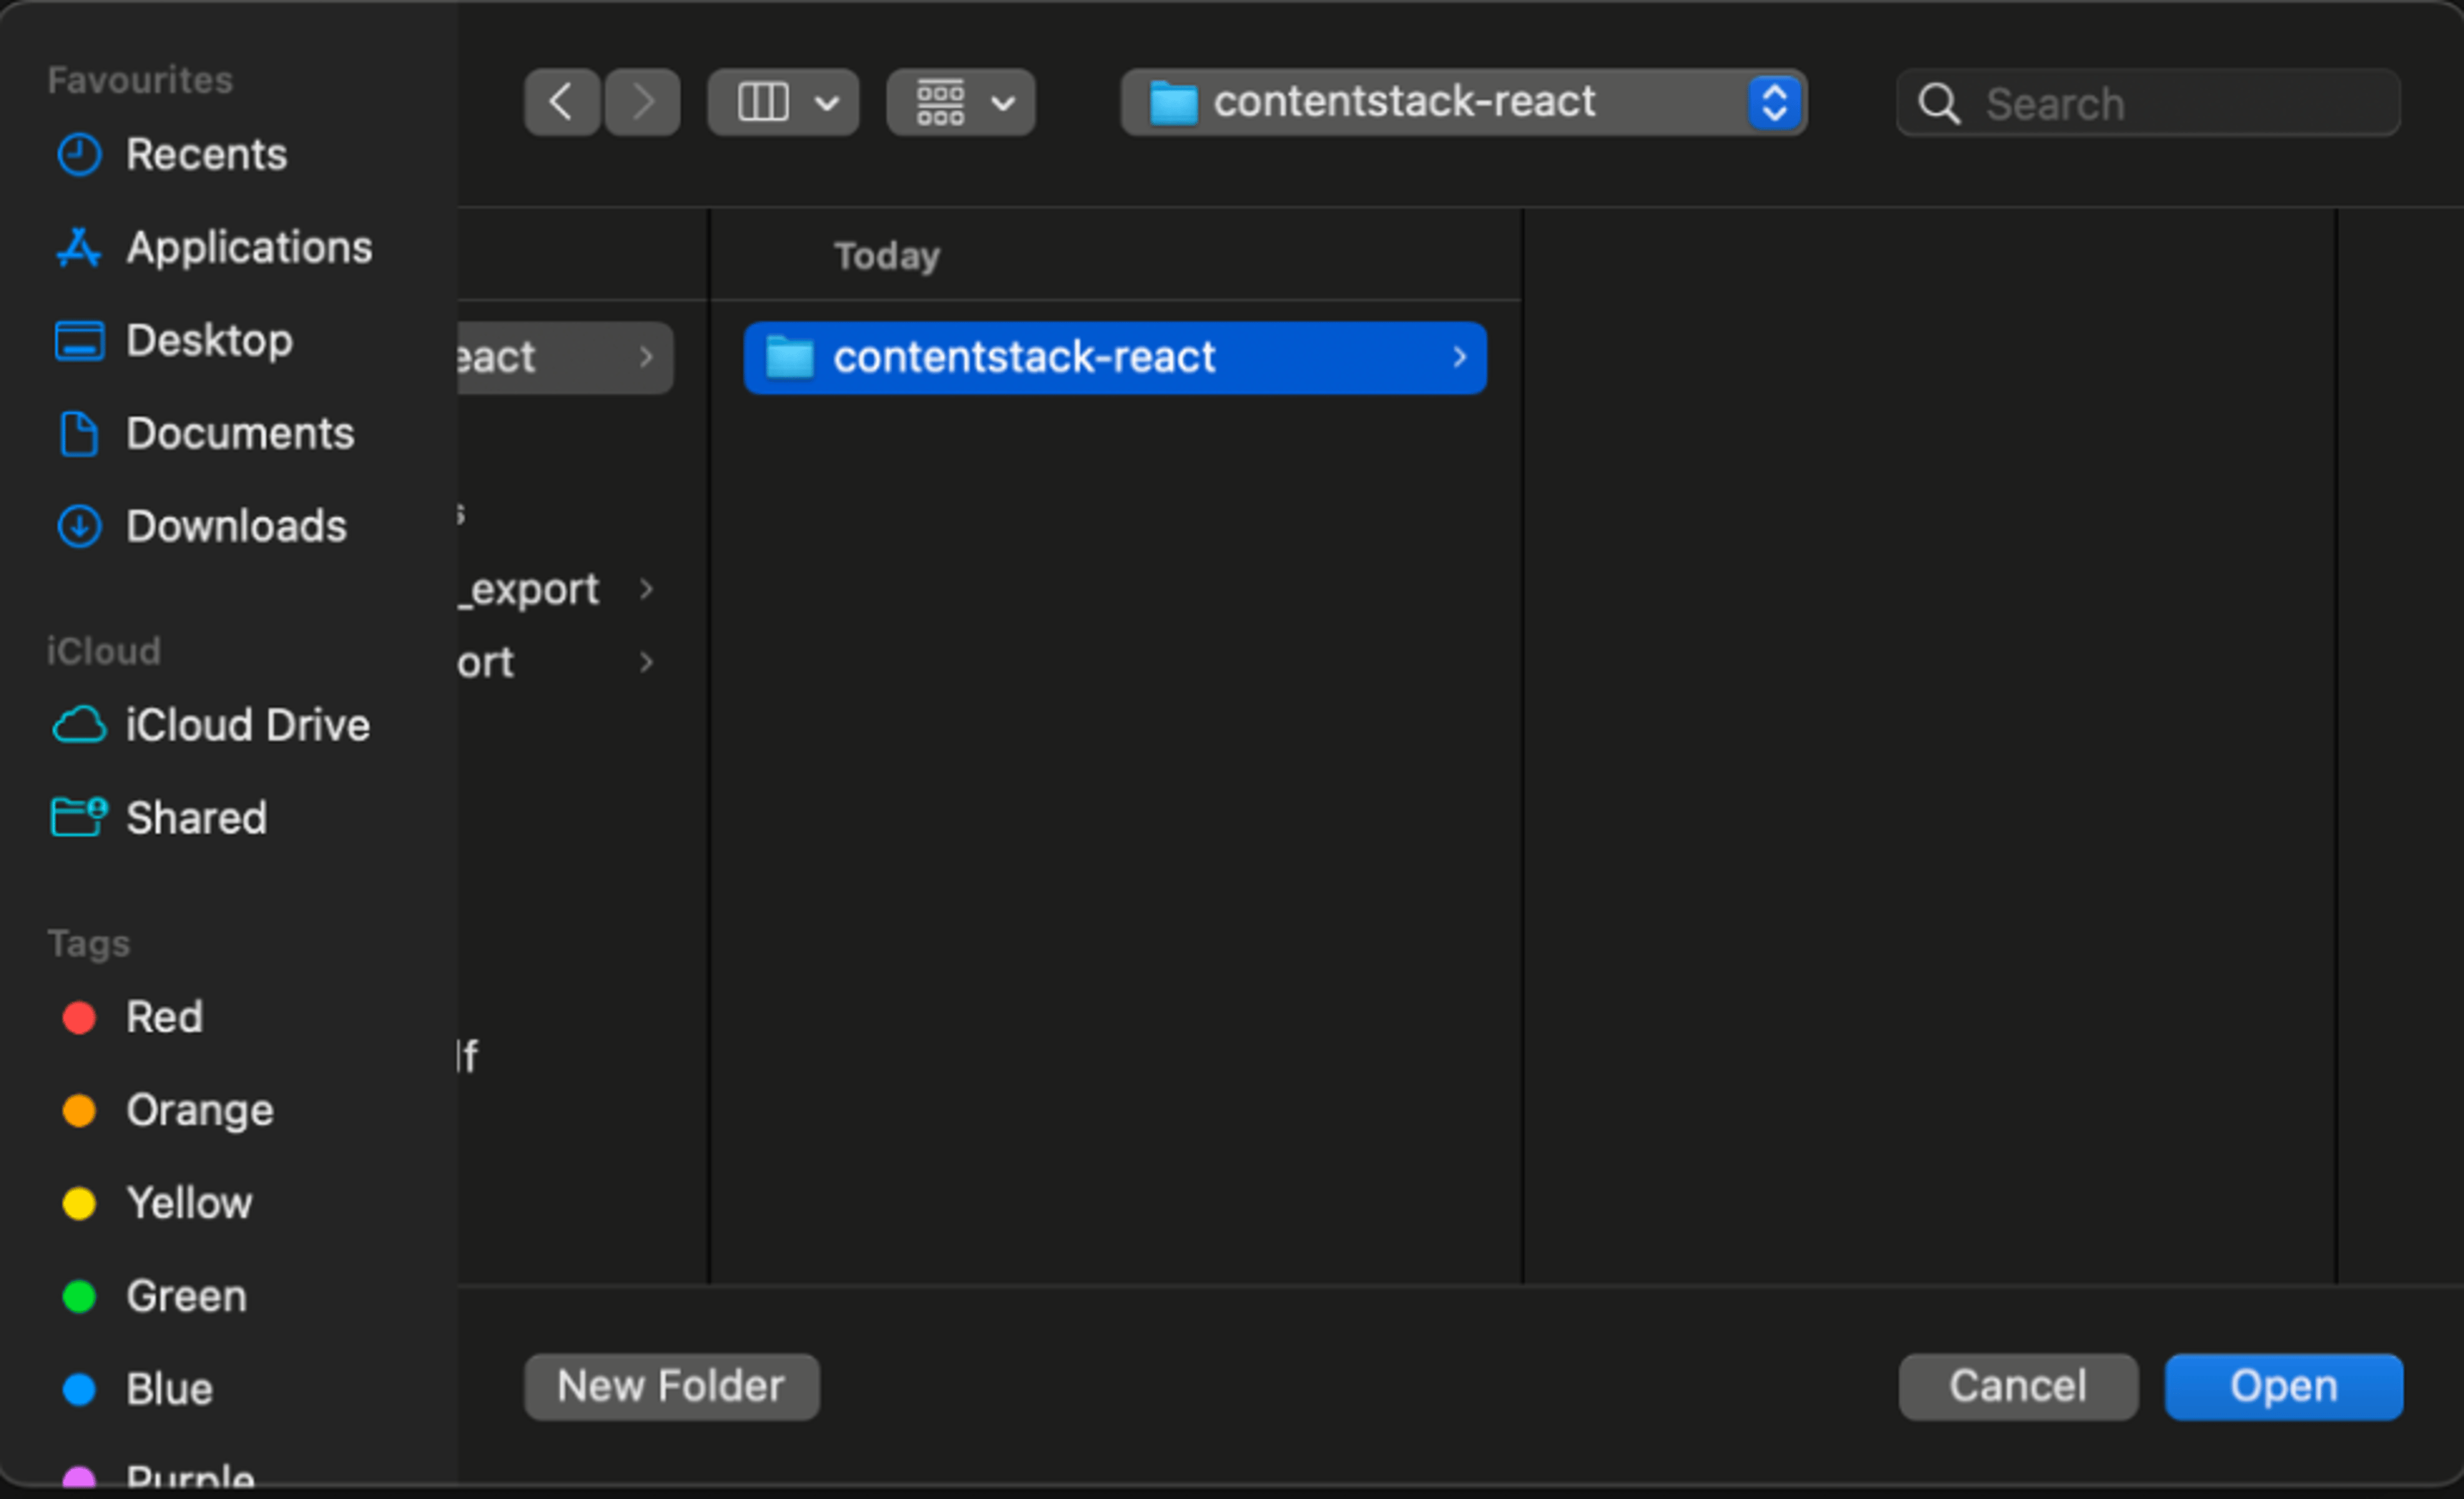Click the grouping grid icon
The height and width of the screenshot is (1499, 2464).
pos(940,102)
